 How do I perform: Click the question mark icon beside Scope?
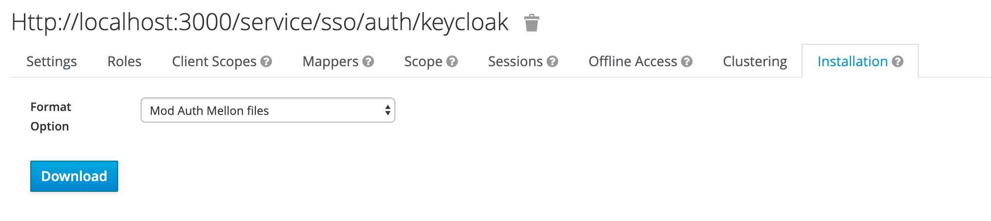tap(452, 61)
